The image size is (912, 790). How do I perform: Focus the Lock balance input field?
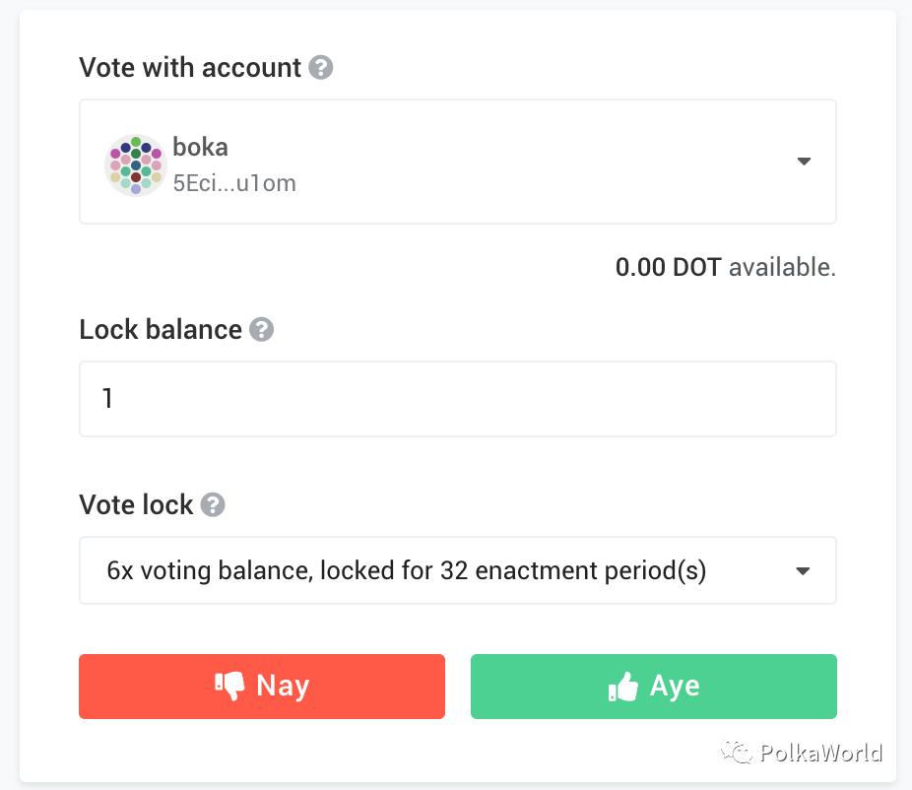tap(457, 399)
